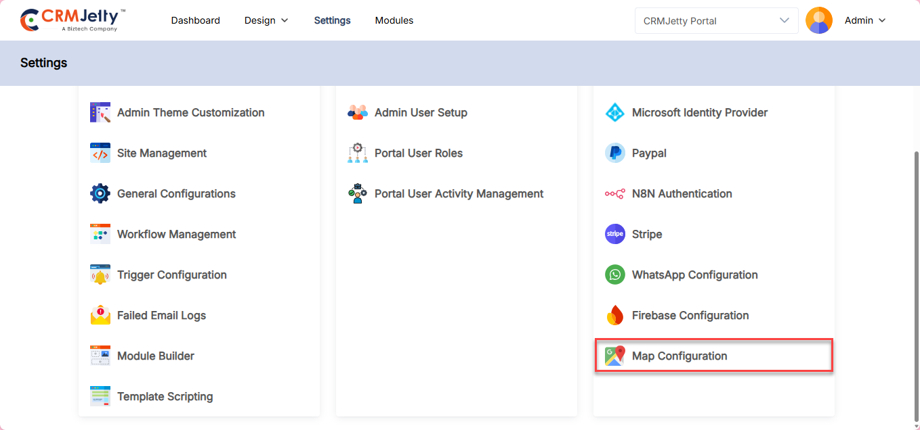920x430 pixels.
Task: Click the Stripe logo icon
Action: coord(614,235)
